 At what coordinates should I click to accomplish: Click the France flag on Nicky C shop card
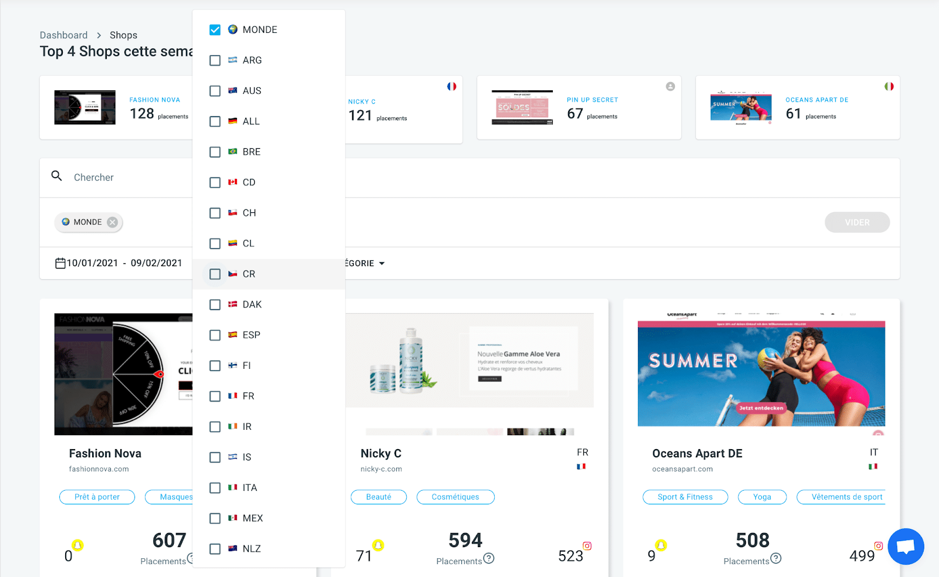point(582,467)
